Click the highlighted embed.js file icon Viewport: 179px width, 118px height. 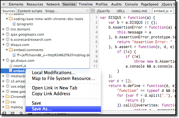click(11, 71)
